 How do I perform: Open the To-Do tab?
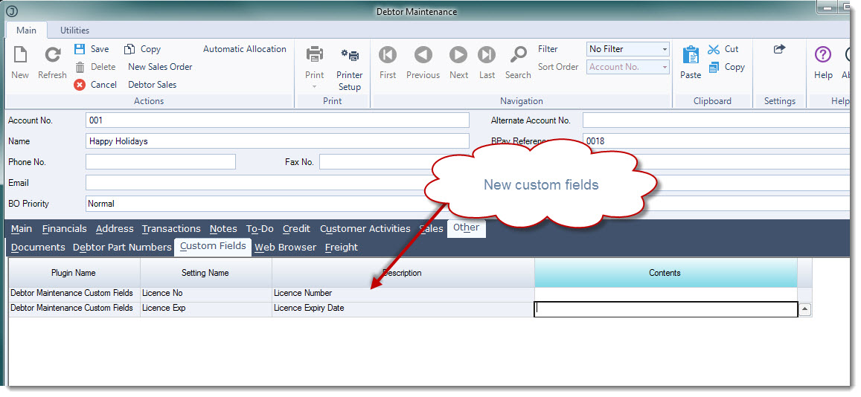(x=260, y=229)
